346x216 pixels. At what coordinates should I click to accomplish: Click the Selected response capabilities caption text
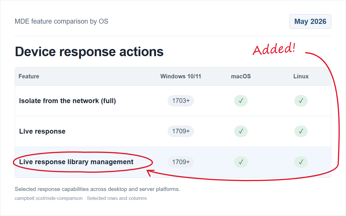[x=97, y=189]
